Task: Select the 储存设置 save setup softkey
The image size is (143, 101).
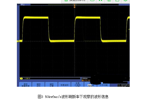Action: pyautogui.click(x=51, y=85)
